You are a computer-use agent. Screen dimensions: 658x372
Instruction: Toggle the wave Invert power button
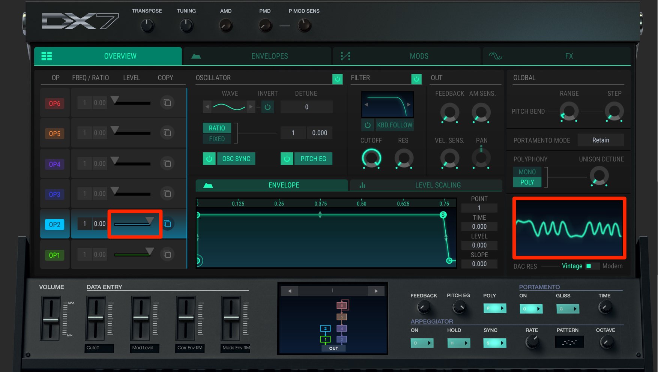coord(267,107)
